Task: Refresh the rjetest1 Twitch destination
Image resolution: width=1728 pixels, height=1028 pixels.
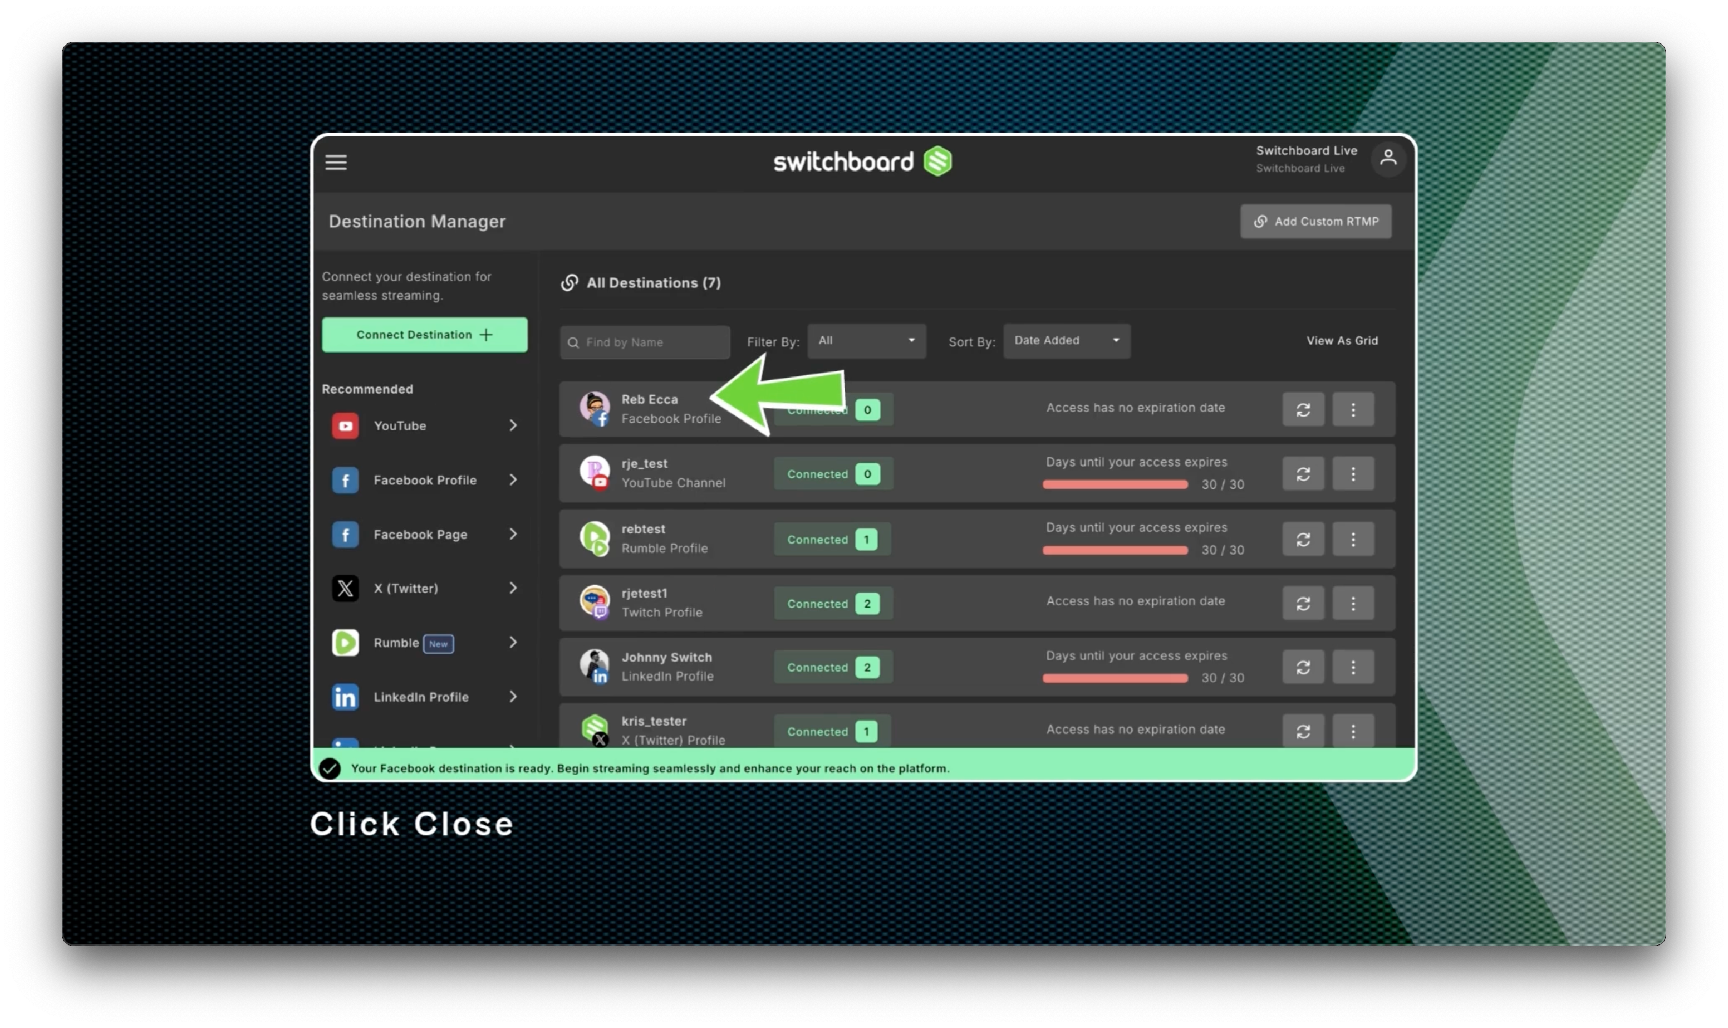Action: (x=1303, y=603)
